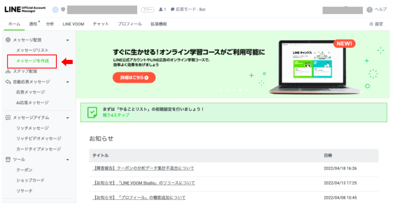This screenshot has width=398, height=205.
Task: Open the LINE VOOM tab
Action: point(74,24)
